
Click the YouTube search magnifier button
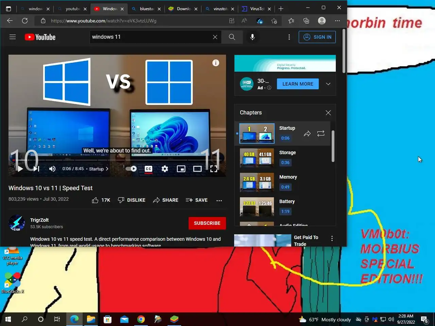click(x=232, y=37)
